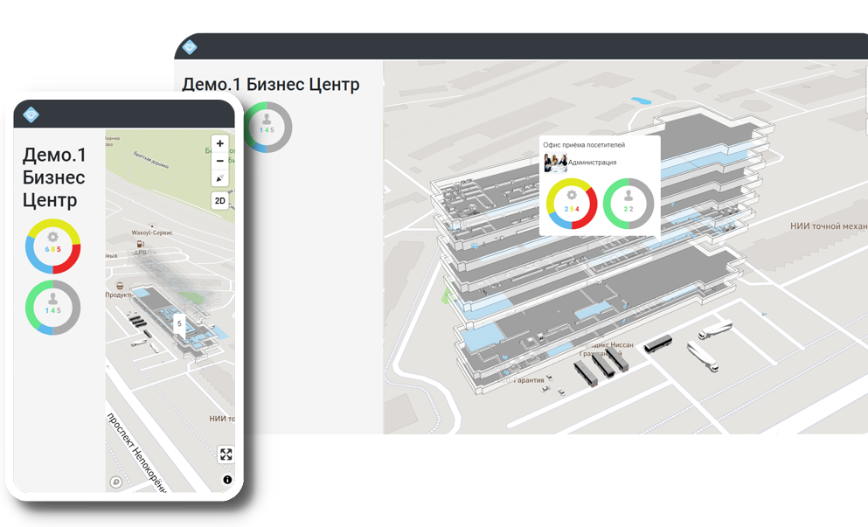This screenshot has width=868, height=527.
Task: Click the Администрация thumbnail photo
Action: [555, 163]
